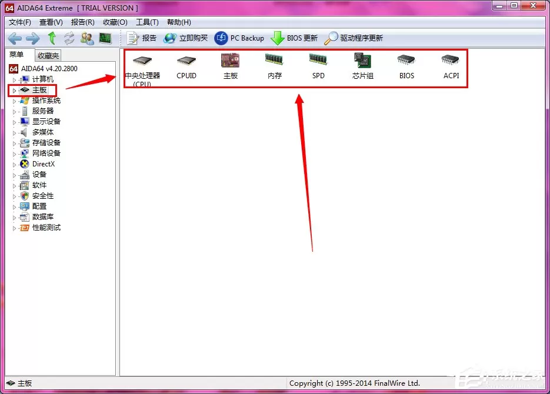Select DirectX in the tree

point(44,163)
